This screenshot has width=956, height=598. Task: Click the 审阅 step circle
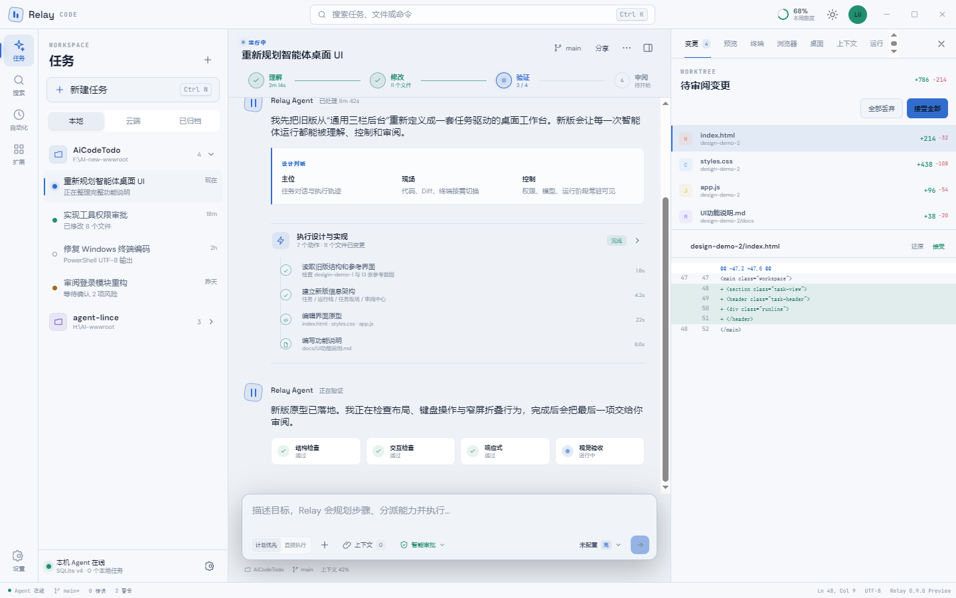coord(622,80)
